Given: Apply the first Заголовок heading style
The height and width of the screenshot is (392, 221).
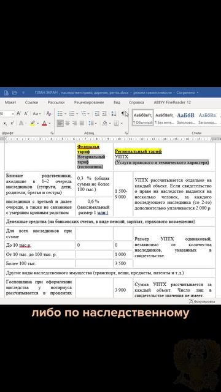Looking at the screenshot, I should coord(185,118).
